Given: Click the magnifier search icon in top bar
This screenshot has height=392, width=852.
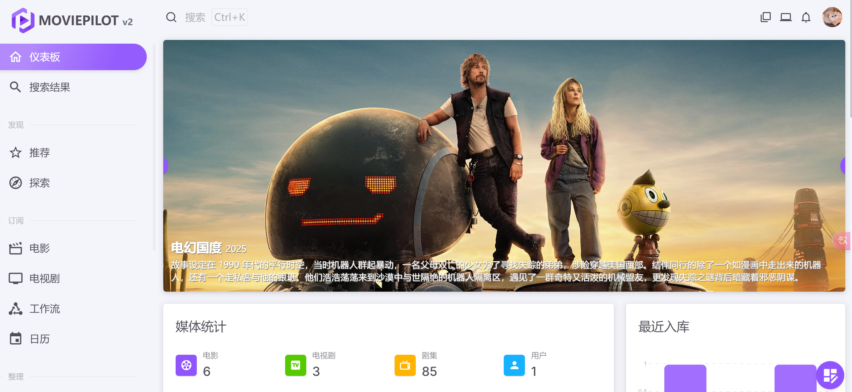Looking at the screenshot, I should [171, 17].
